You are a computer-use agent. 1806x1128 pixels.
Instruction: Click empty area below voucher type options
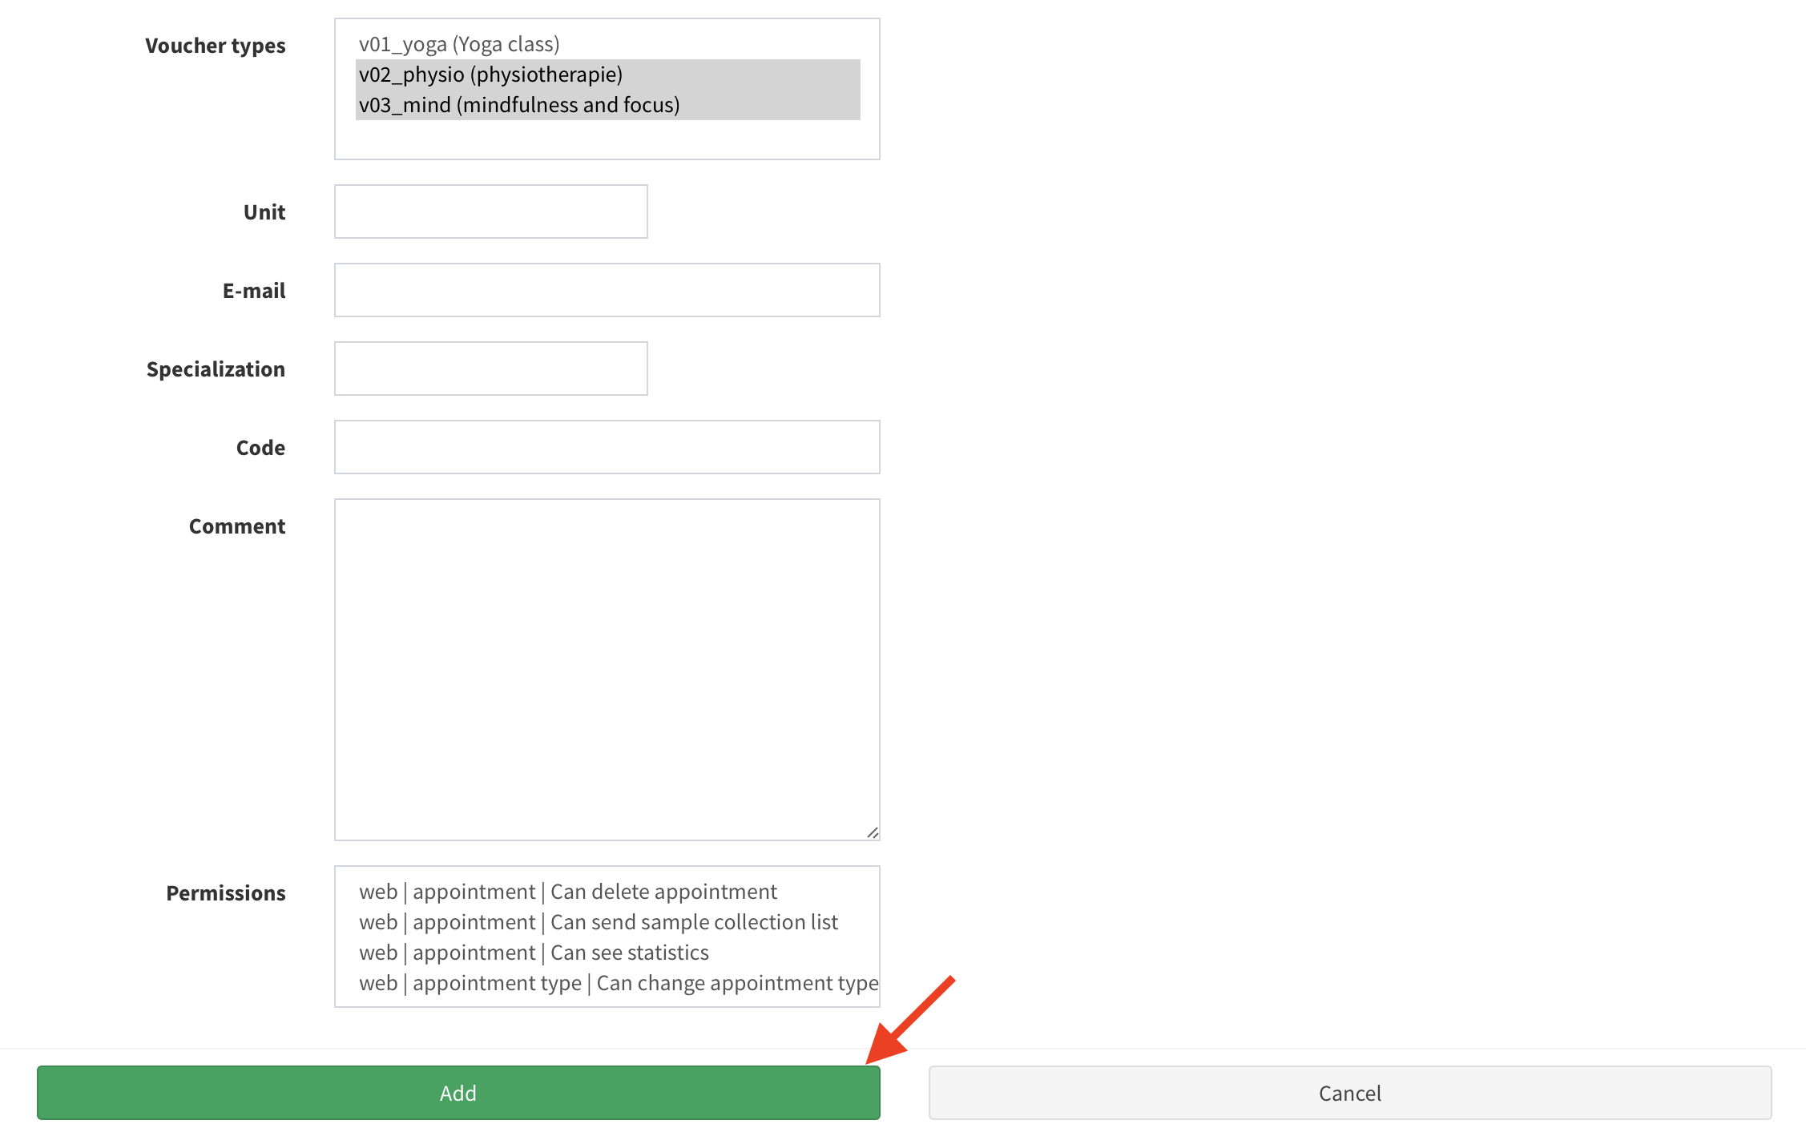point(607,139)
